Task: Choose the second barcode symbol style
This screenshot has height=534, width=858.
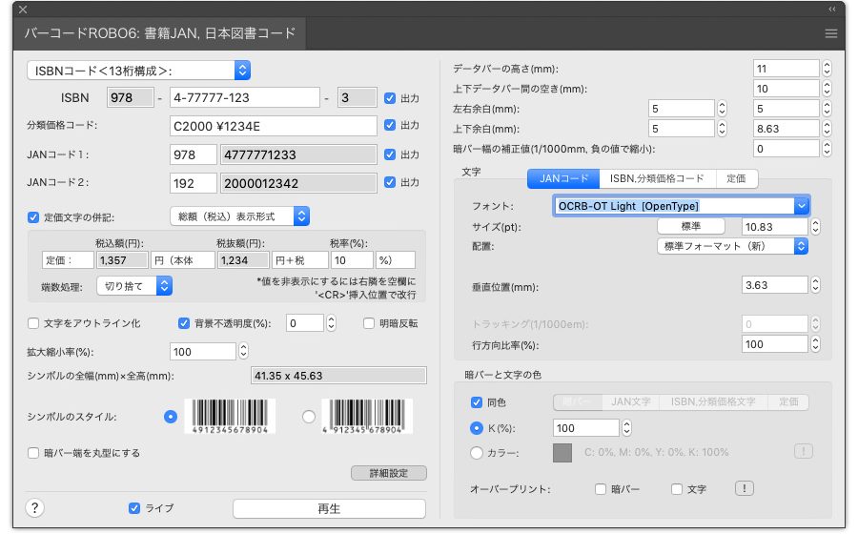Action: pos(308,417)
